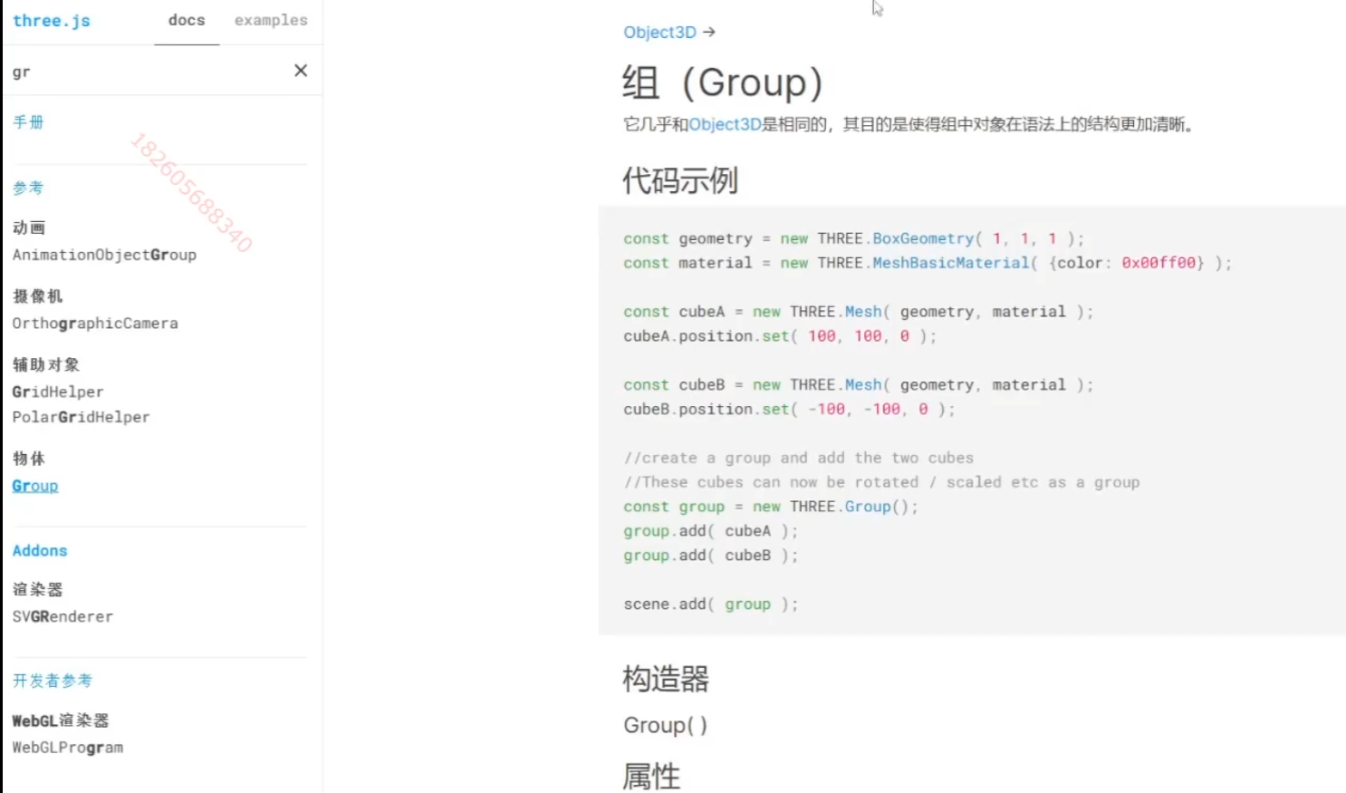Click the 属性 heading
Image resolution: width=1346 pixels, height=793 pixels.
click(651, 777)
